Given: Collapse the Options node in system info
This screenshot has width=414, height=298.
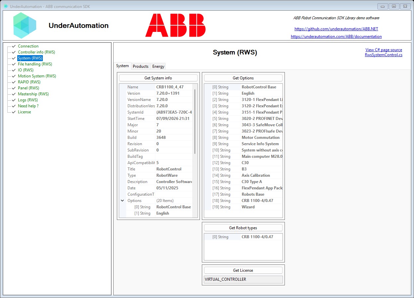Looking at the screenshot, I should [x=123, y=201].
